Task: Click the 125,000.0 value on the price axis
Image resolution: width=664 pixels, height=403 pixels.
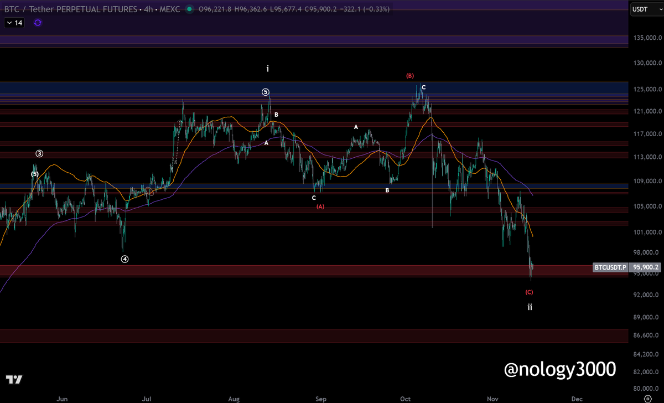Action: tap(647, 89)
